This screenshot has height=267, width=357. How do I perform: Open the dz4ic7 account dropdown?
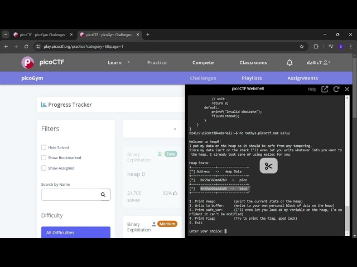pos(319,62)
